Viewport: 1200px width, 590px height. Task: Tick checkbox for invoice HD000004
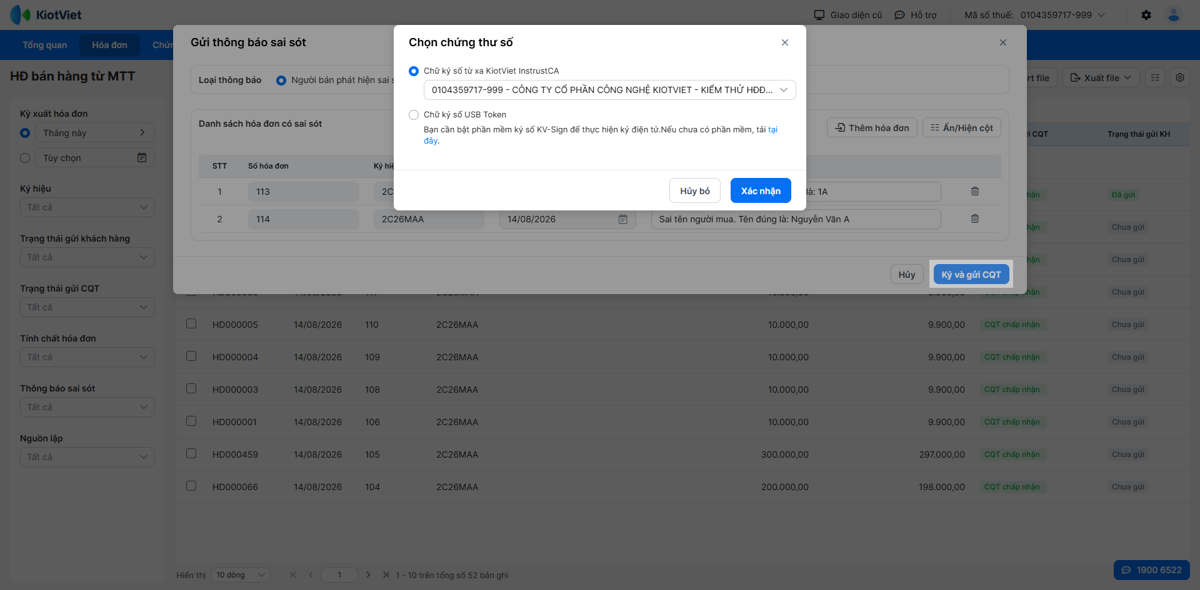tap(191, 356)
